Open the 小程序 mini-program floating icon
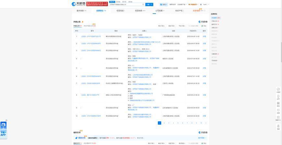Screen dimensions: 282x145 278,90
